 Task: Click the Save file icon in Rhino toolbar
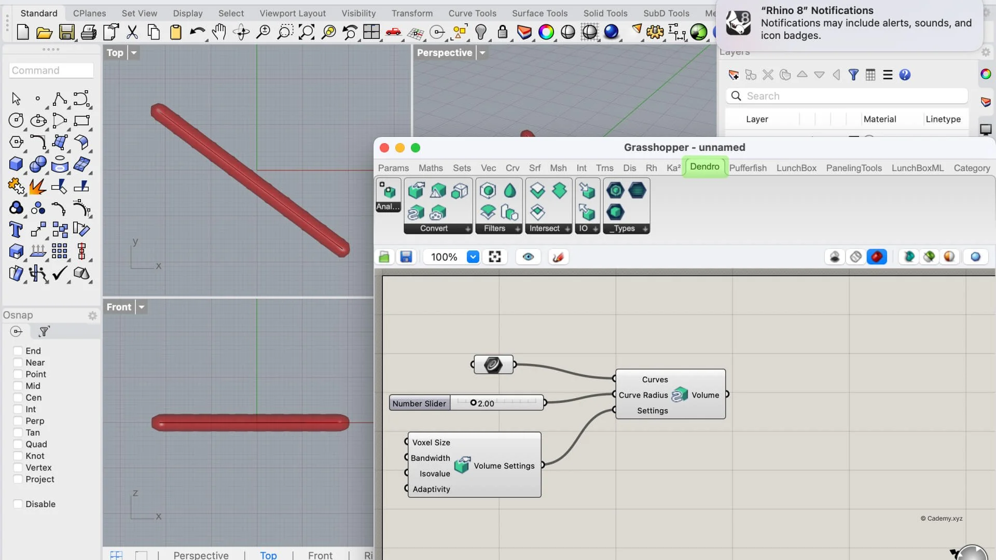pyautogui.click(x=66, y=32)
